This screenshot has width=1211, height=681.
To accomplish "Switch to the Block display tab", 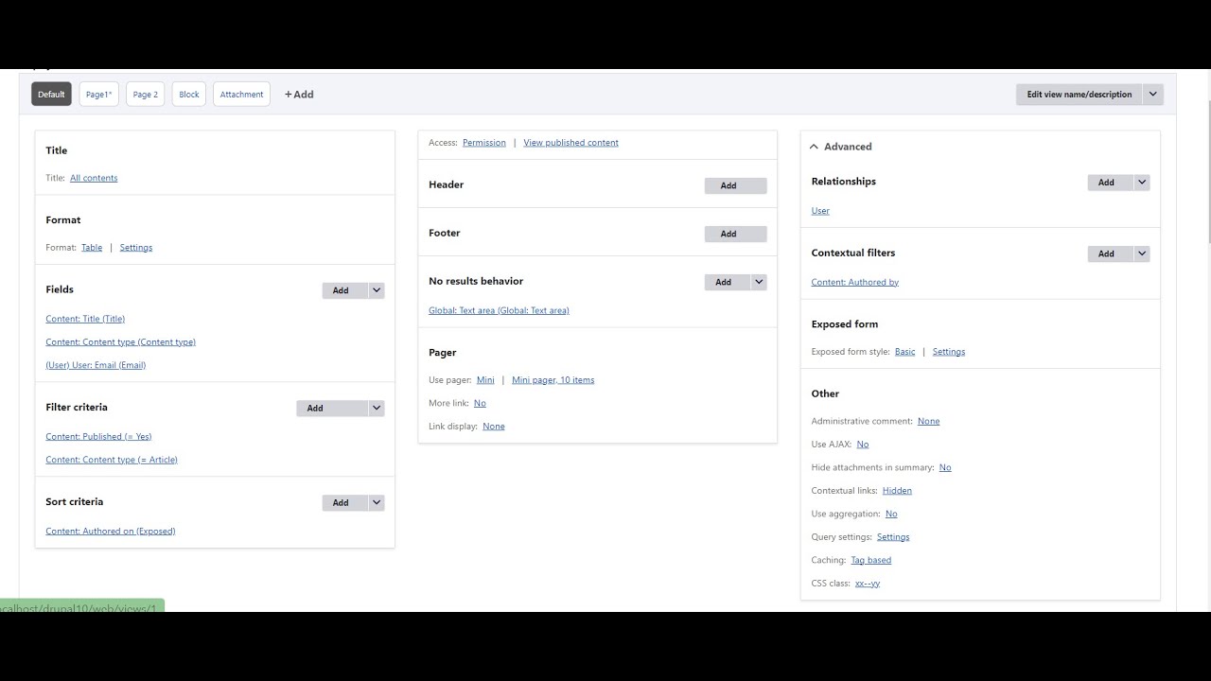I will pyautogui.click(x=189, y=95).
